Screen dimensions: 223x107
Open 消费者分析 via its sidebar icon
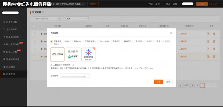pyautogui.click(x=4, y=22)
